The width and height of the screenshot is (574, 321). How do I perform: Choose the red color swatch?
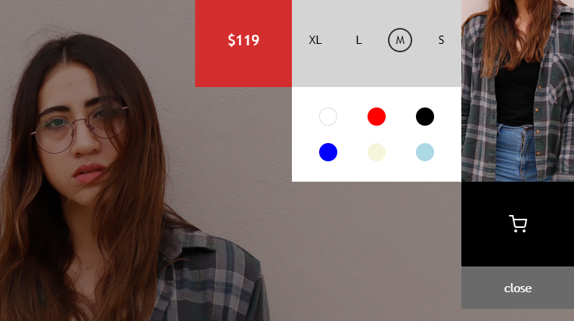tap(377, 117)
